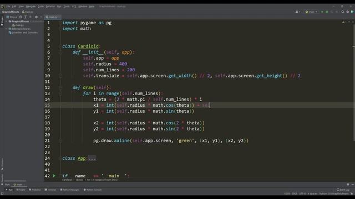
Task: Open the Project side tool window button
Action: click(x=2, y=21)
